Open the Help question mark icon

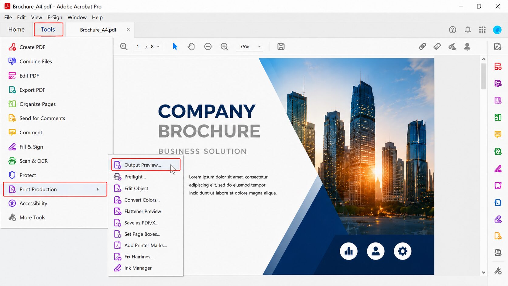click(452, 29)
